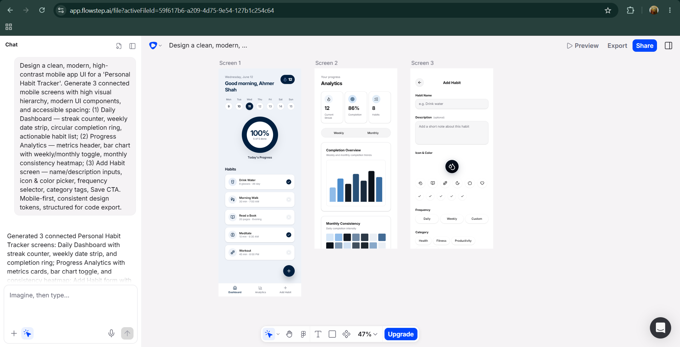Select the Screen 2 label
This screenshot has width=680, height=347.
pos(326,63)
